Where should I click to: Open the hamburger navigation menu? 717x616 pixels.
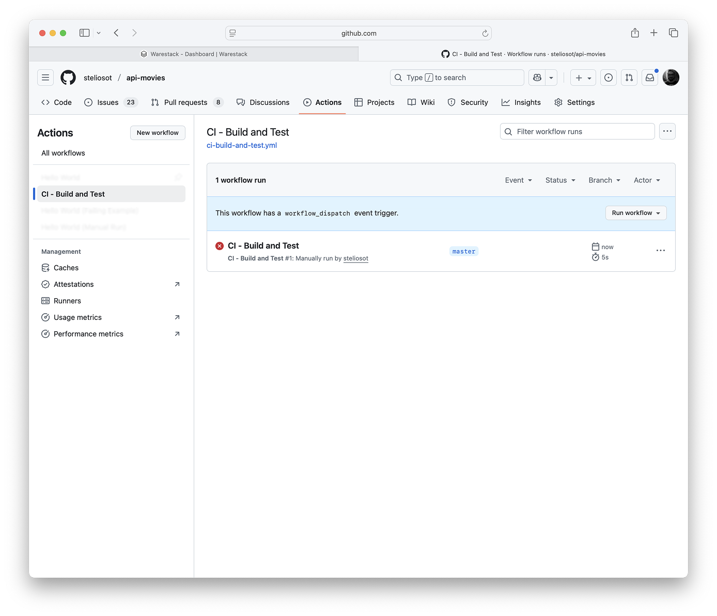45,78
